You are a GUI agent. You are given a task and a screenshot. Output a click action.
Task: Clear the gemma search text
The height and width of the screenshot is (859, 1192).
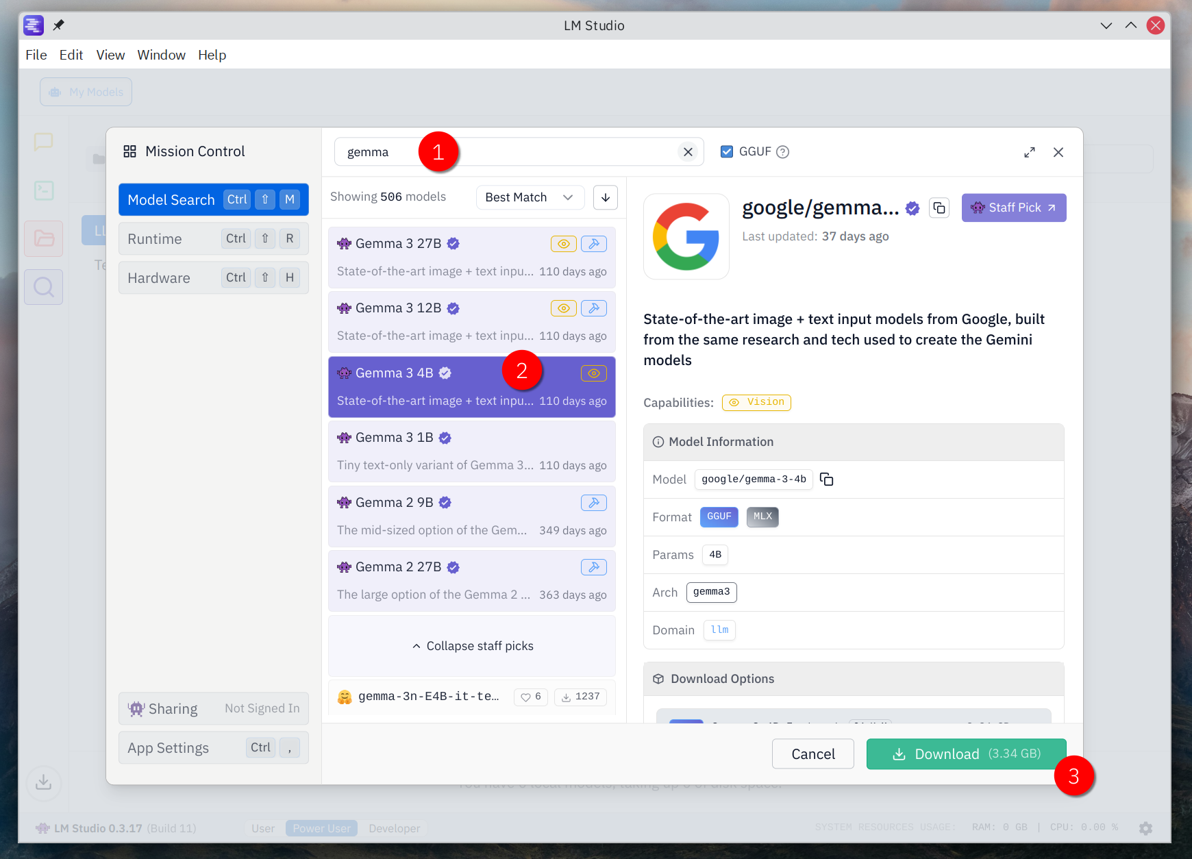(x=688, y=152)
